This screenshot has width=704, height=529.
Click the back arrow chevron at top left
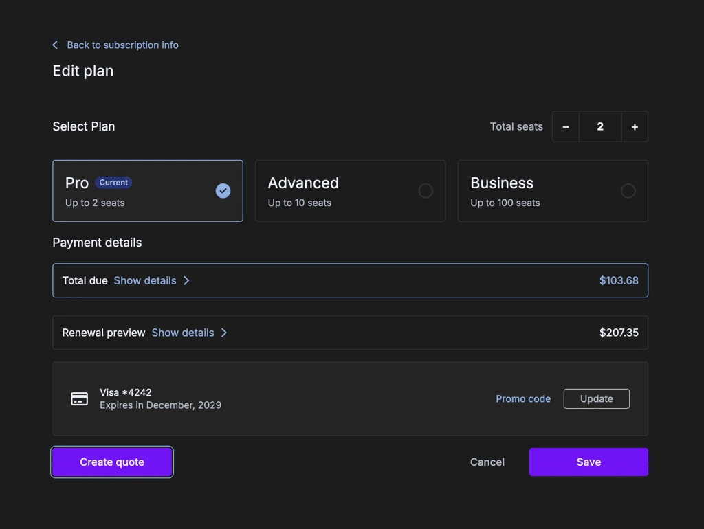point(55,45)
